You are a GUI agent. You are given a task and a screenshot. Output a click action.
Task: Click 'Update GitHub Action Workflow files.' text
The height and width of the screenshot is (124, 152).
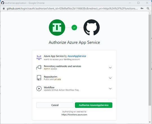coord(61,90)
